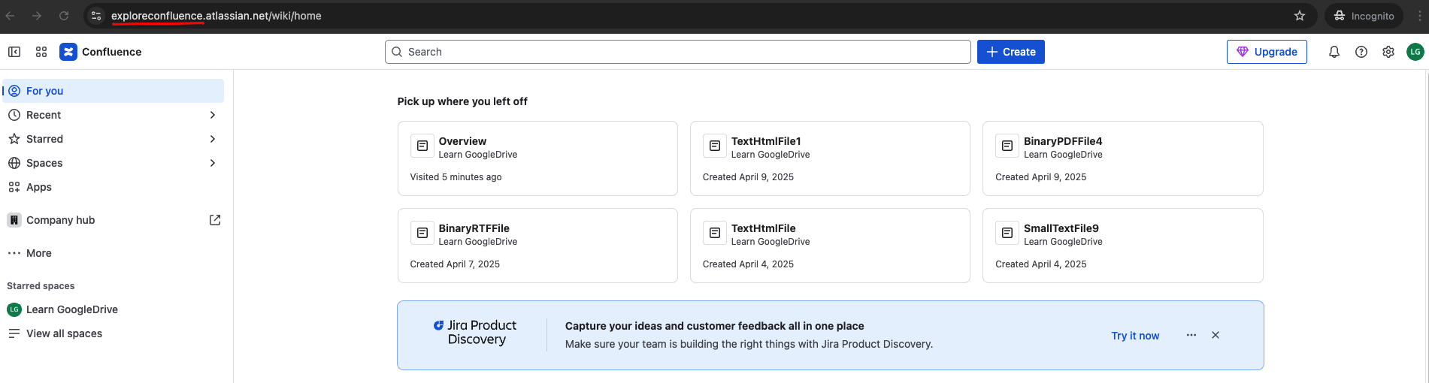Open the TextHtmlFile page created April 4
Screen dimensions: 1429x383
830,246
